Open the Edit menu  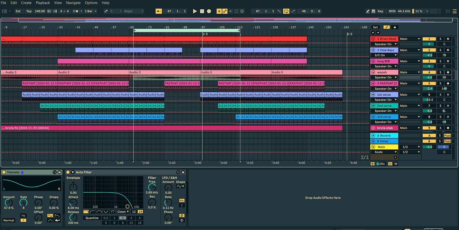click(14, 3)
